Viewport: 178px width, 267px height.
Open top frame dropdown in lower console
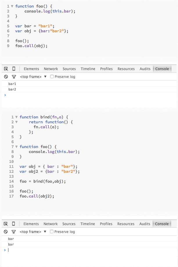pos(33,232)
